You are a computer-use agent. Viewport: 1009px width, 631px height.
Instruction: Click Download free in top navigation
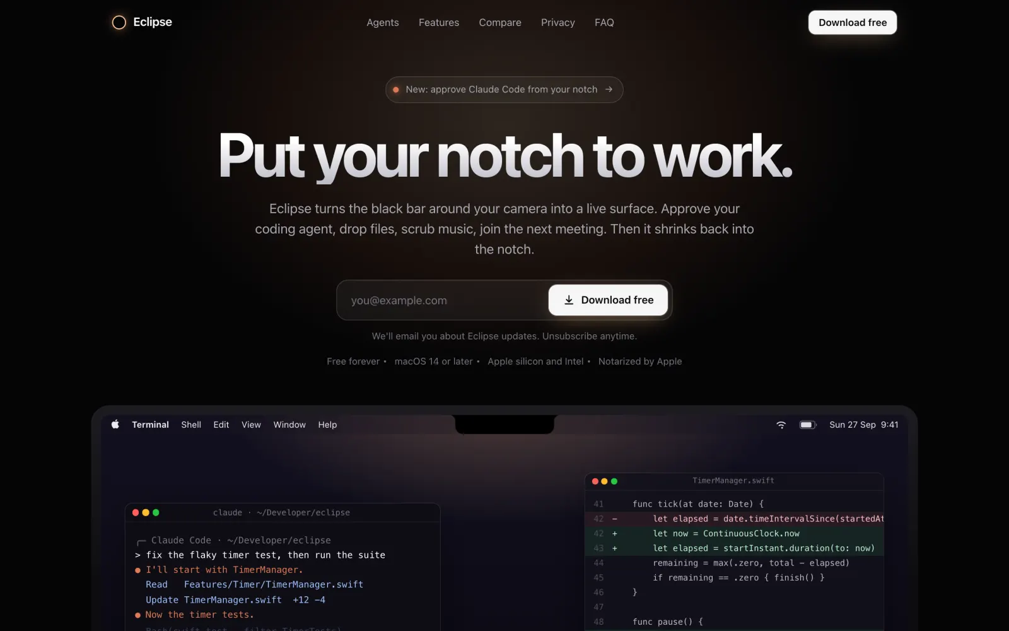[x=853, y=23]
